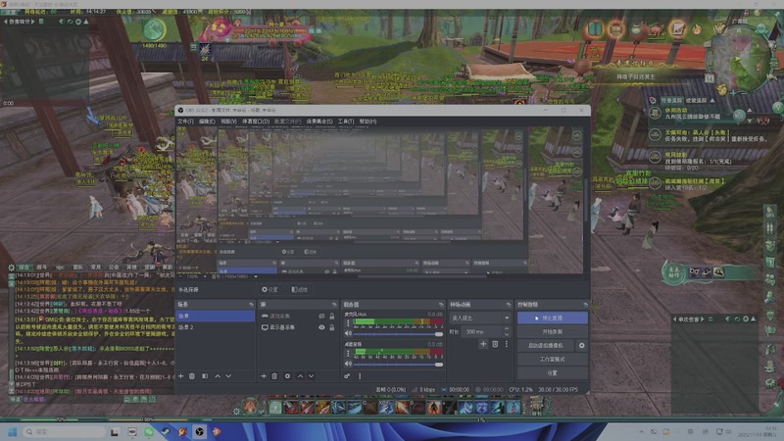
Task: Click the Studio Mode button
Action: (x=553, y=359)
